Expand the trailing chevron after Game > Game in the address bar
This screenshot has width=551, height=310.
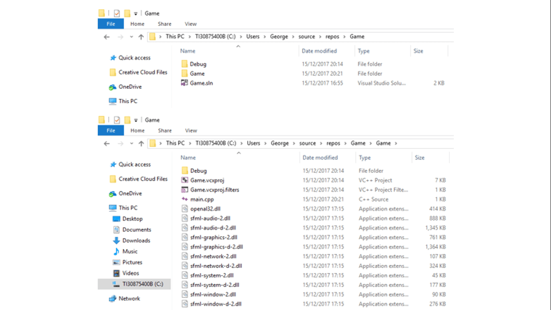[396, 143]
